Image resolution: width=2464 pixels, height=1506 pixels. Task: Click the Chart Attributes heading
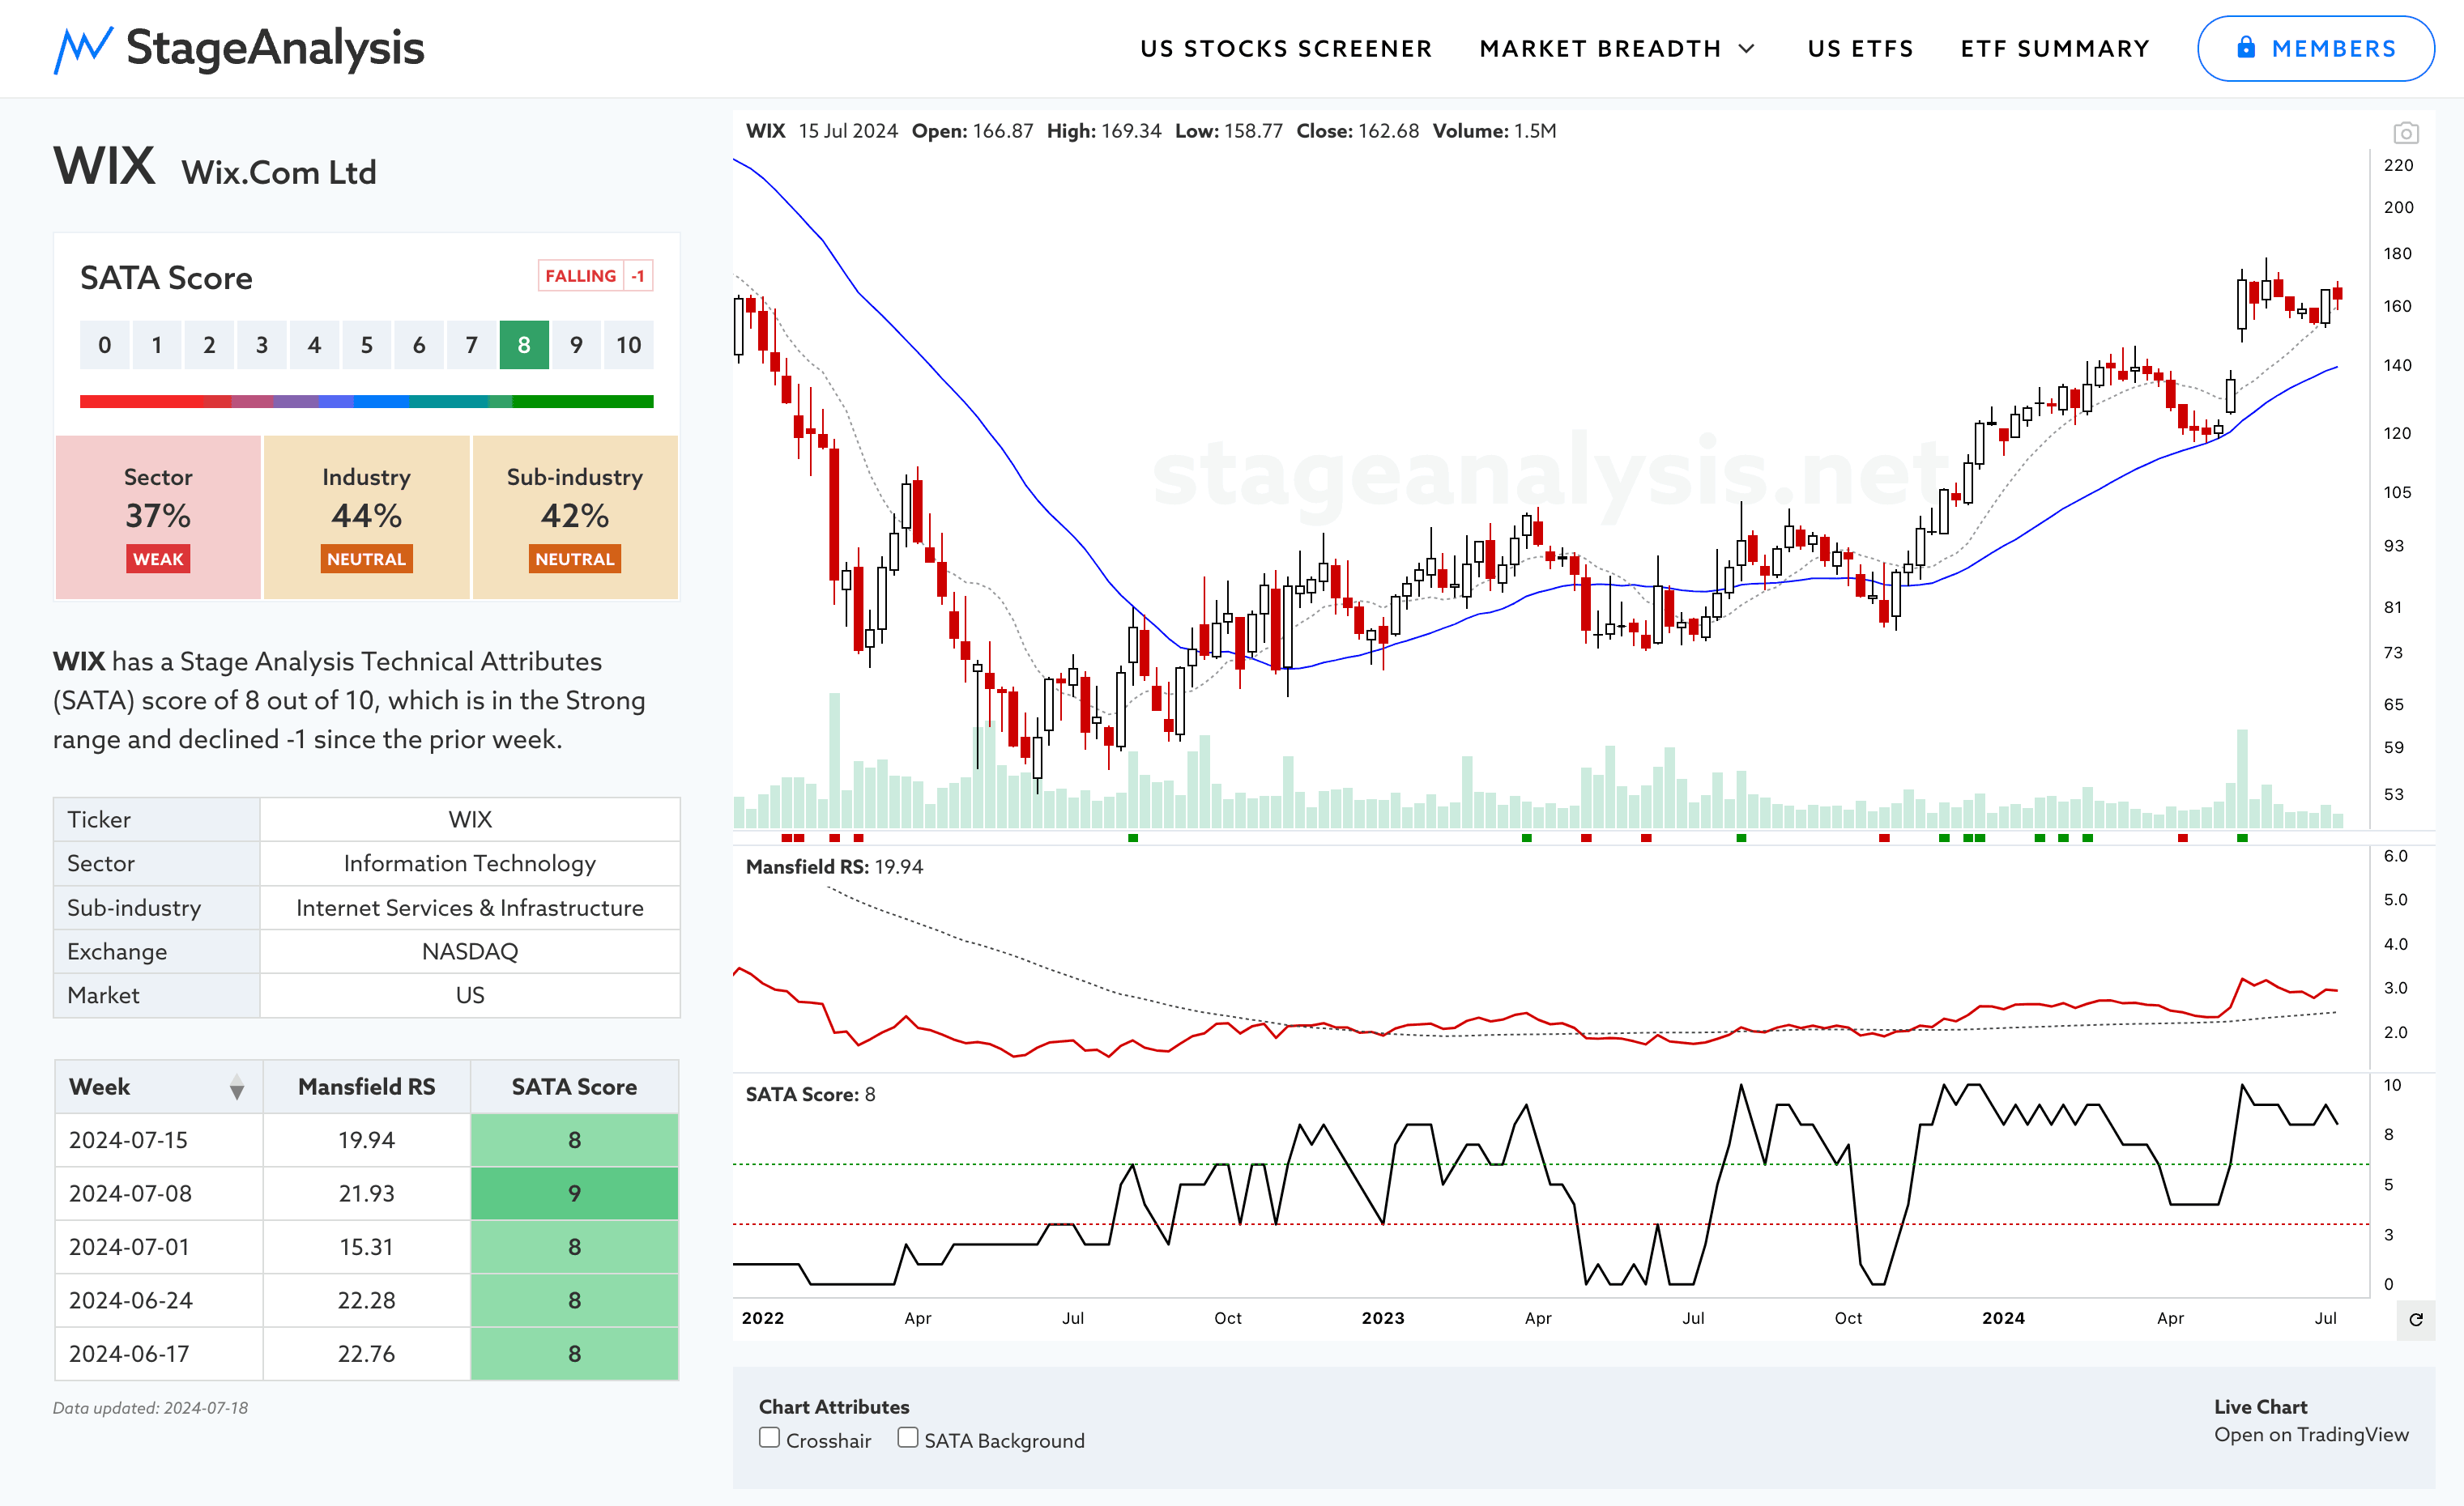click(834, 1407)
